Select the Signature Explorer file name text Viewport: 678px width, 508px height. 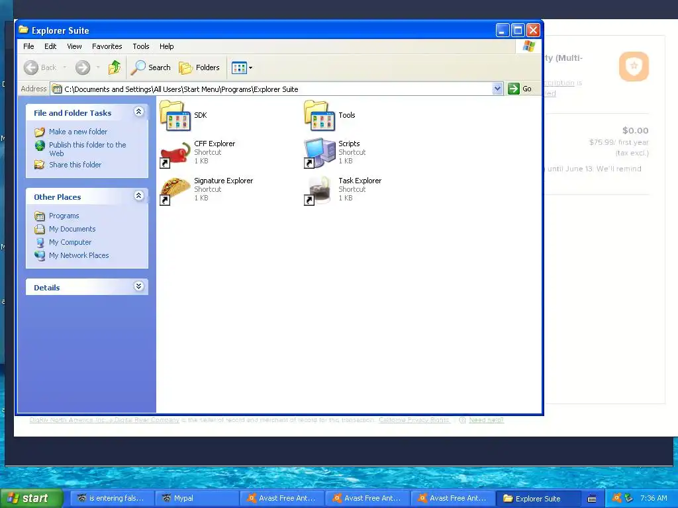click(x=223, y=181)
